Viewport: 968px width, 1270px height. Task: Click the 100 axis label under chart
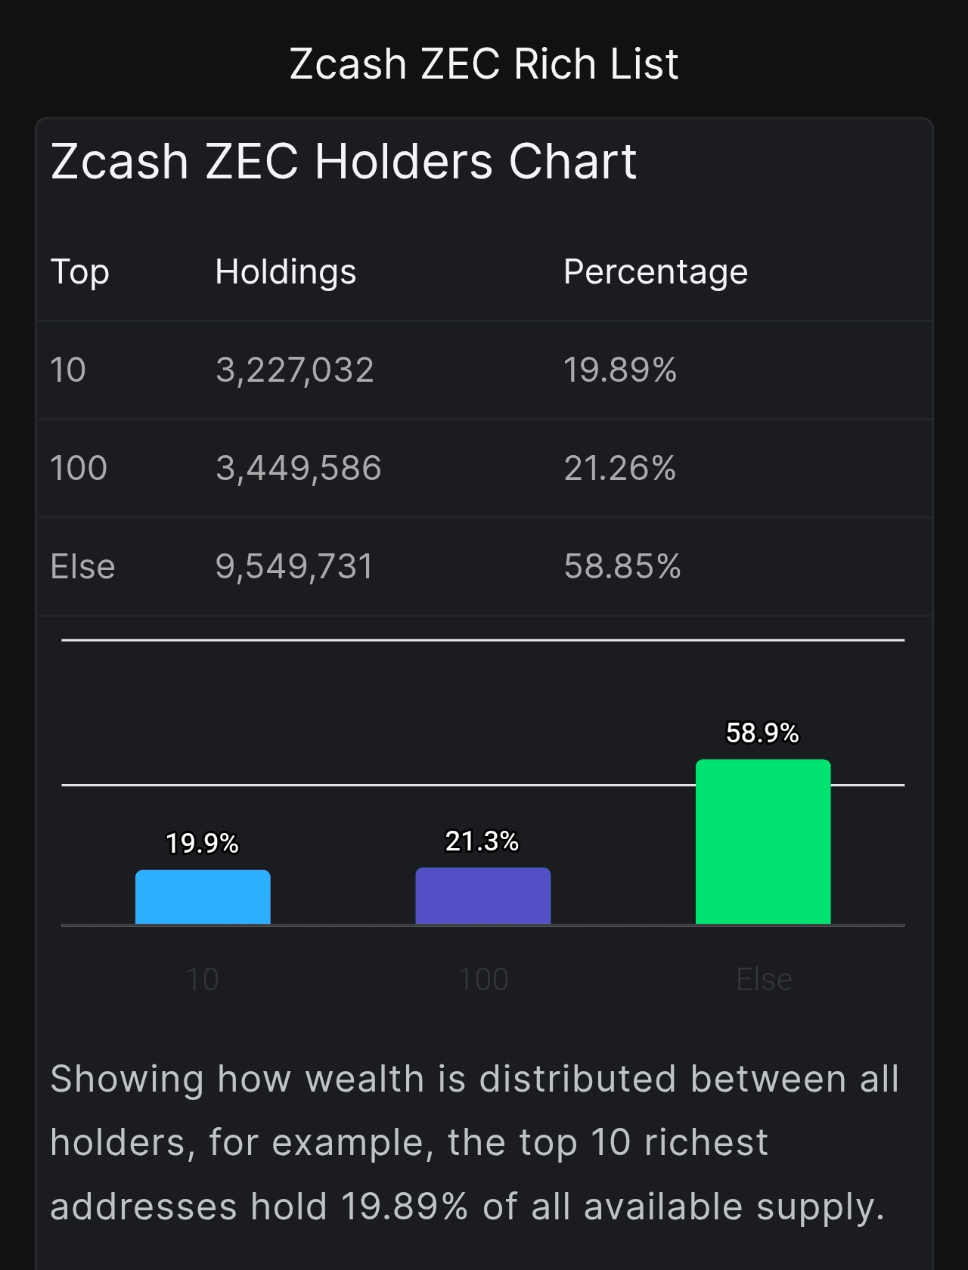coord(483,980)
